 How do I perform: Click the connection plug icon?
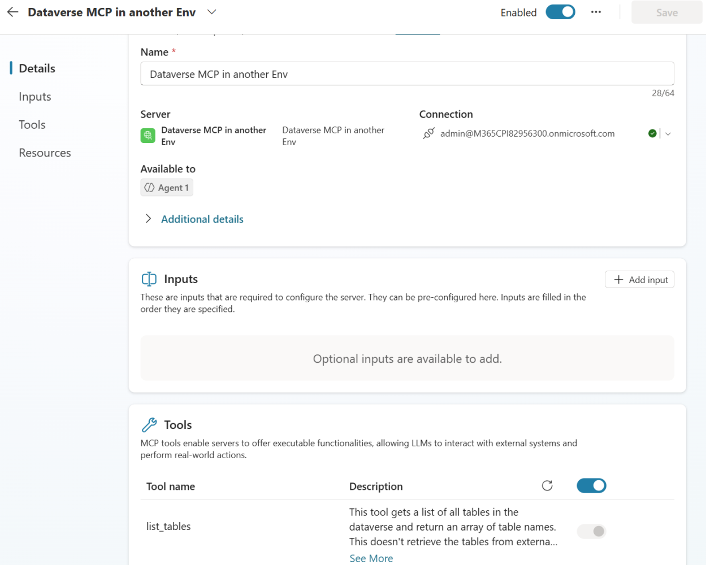(x=429, y=134)
